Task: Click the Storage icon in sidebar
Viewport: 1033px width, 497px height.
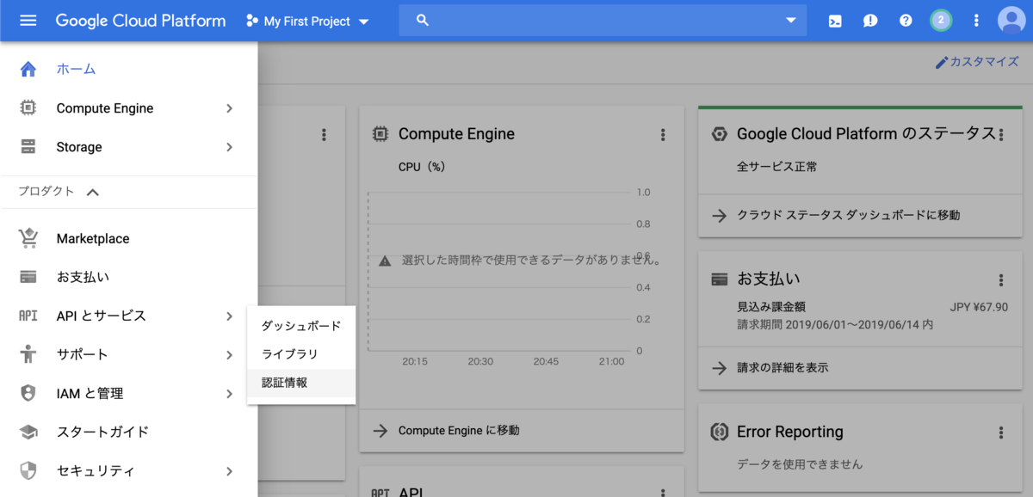Action: pos(28,147)
